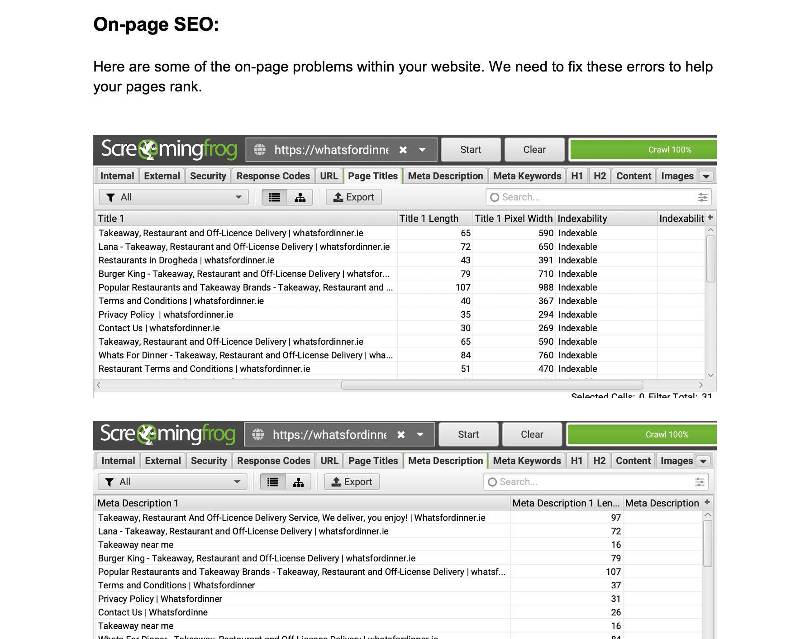This screenshot has height=639, width=810.
Task: Open Response Codes tab in top window
Action: point(273,176)
